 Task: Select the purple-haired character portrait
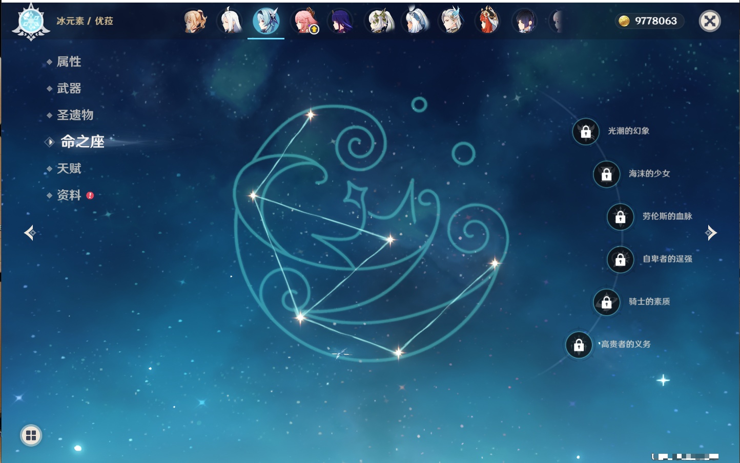[x=341, y=21]
